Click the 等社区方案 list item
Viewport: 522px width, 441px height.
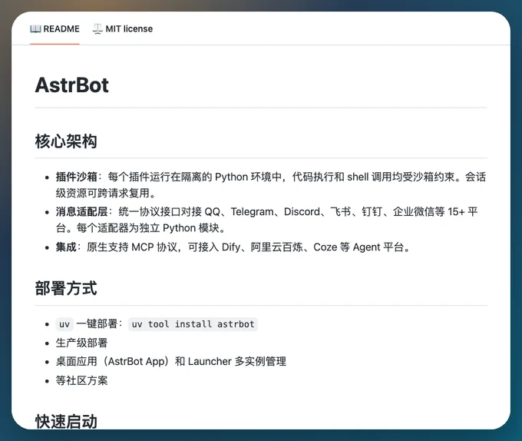(81, 381)
